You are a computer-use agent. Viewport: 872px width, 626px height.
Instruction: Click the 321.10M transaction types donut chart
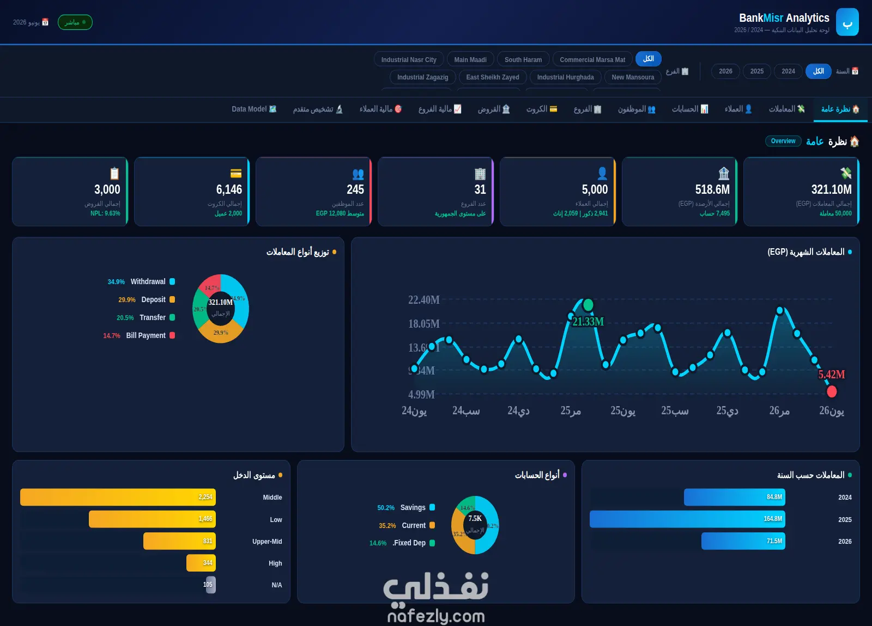click(x=221, y=309)
